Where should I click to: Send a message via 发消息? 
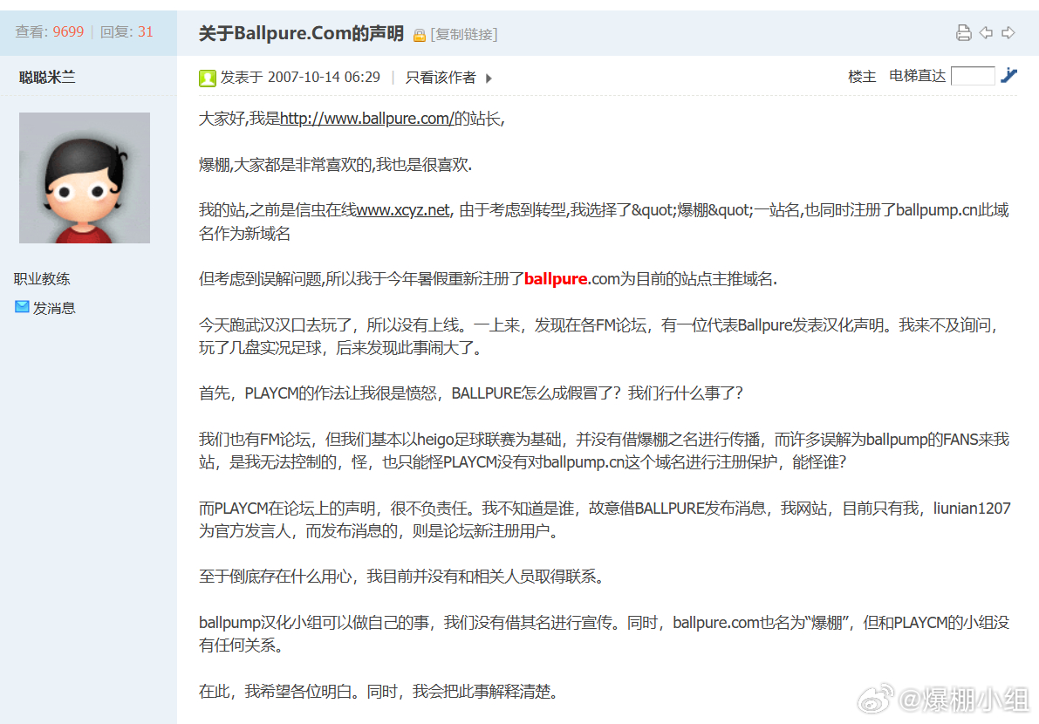[x=54, y=307]
